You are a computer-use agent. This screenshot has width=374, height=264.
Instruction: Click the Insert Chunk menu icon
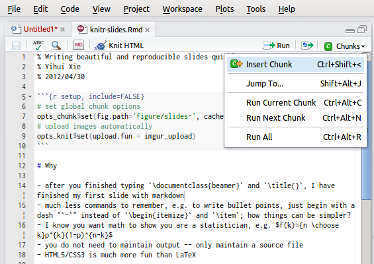coord(236,64)
